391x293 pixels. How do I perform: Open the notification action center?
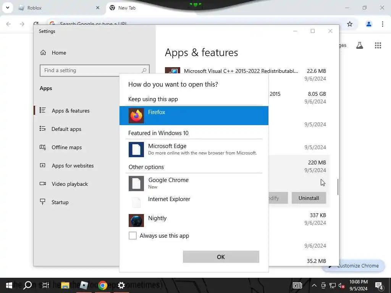click(379, 285)
